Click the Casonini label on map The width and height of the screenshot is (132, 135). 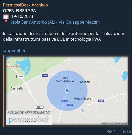(x=86, y=82)
